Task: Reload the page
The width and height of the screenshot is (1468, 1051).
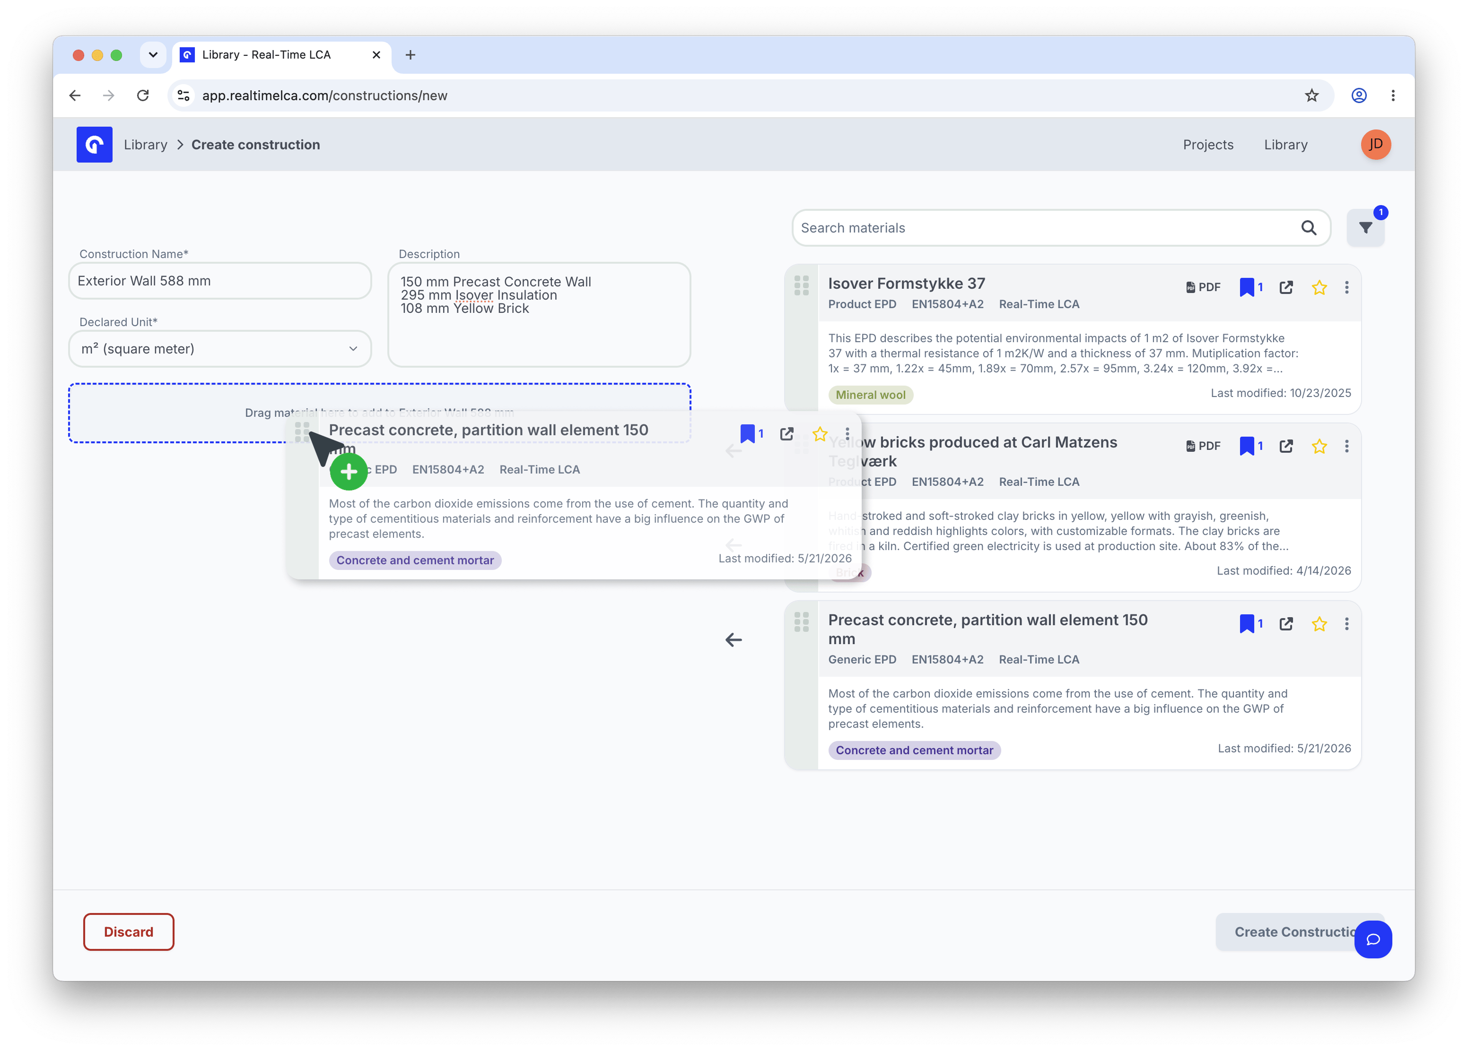Action: click(143, 96)
